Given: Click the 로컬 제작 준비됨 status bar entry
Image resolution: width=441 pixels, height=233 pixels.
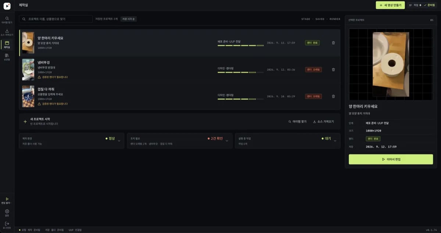Looking at the screenshot, I should click(30, 230).
